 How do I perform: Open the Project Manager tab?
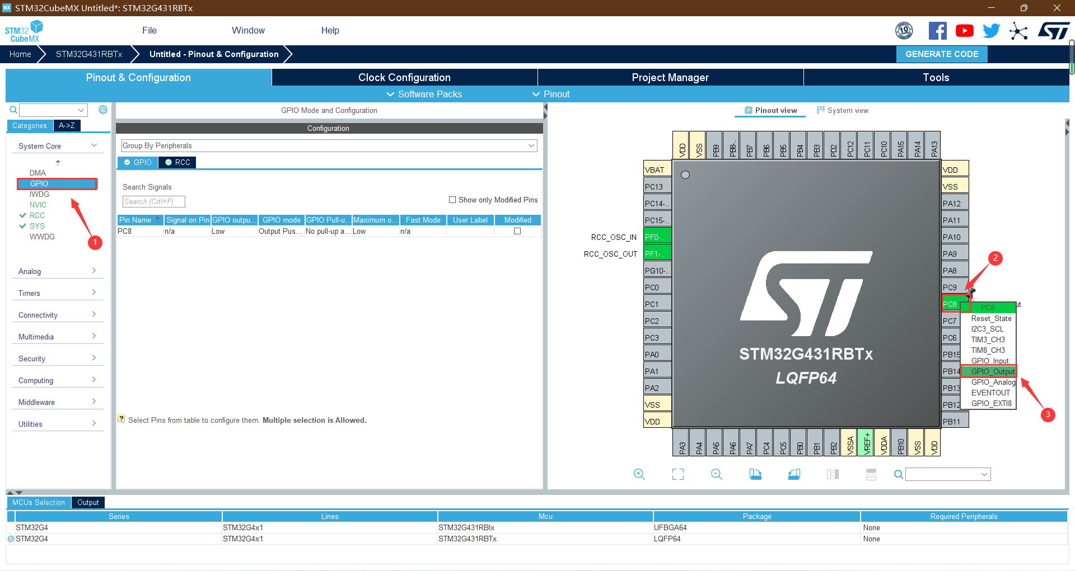[x=670, y=77]
